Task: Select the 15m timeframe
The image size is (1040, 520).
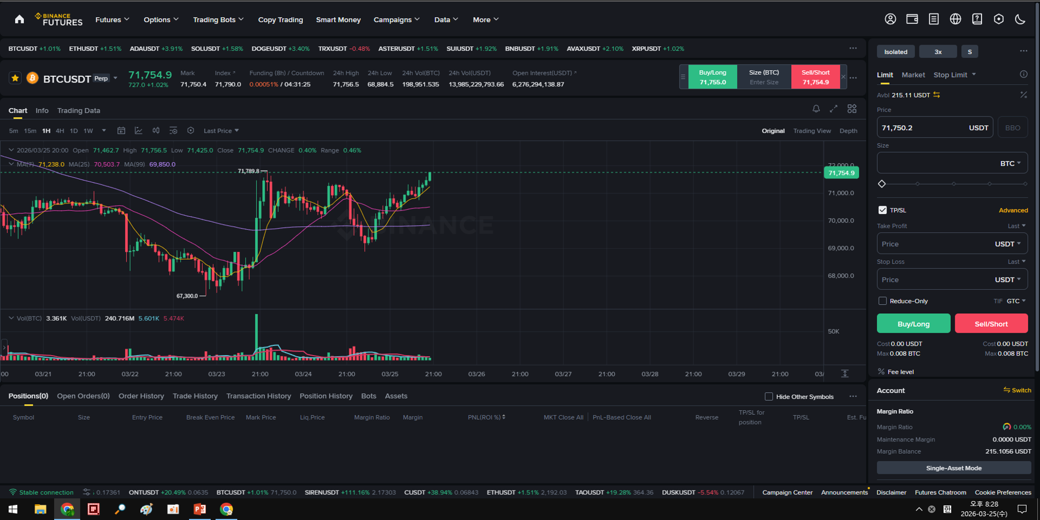Action: tap(30, 131)
